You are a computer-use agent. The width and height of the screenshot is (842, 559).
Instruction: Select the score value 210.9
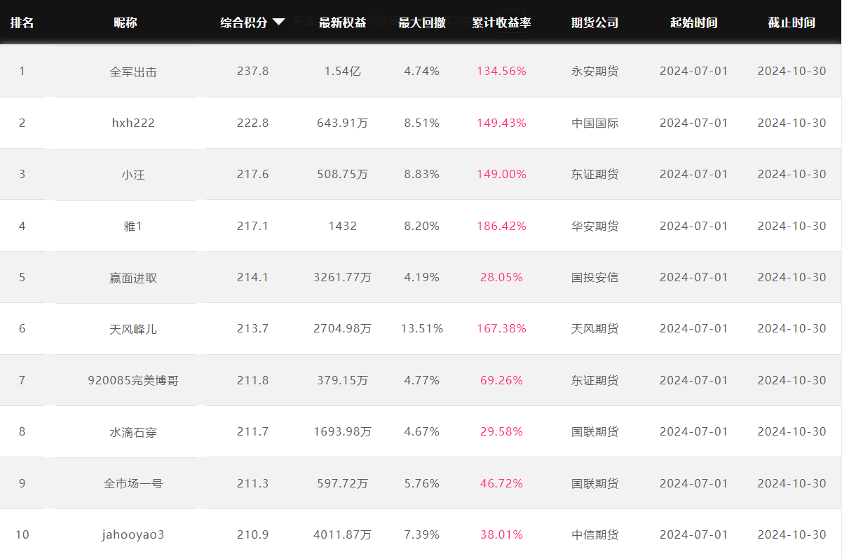[253, 534]
